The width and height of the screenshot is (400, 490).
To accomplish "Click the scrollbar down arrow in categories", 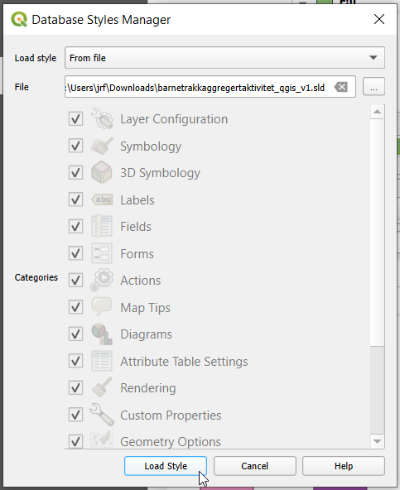I will click(377, 441).
